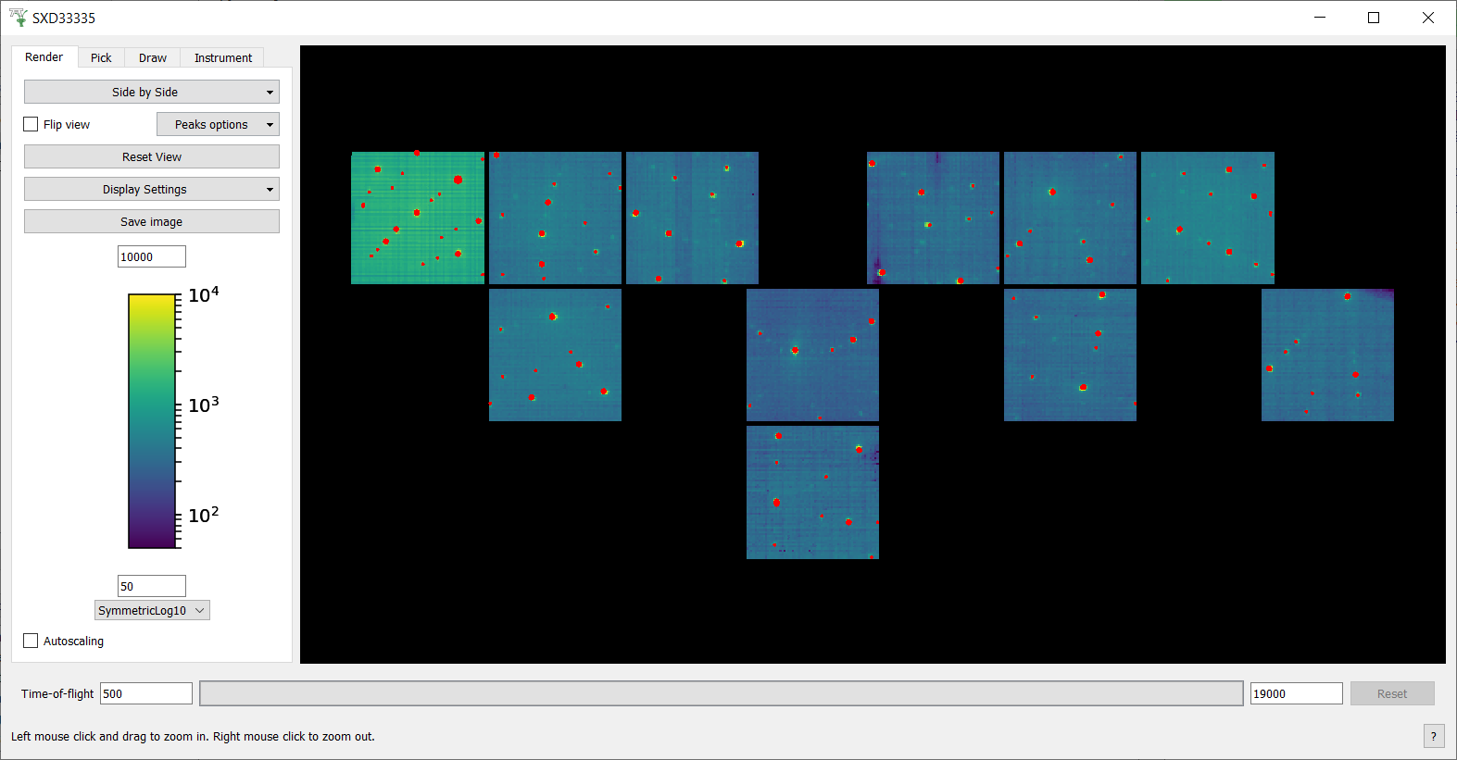Toggle the Autoscaling checkbox

coord(31,641)
